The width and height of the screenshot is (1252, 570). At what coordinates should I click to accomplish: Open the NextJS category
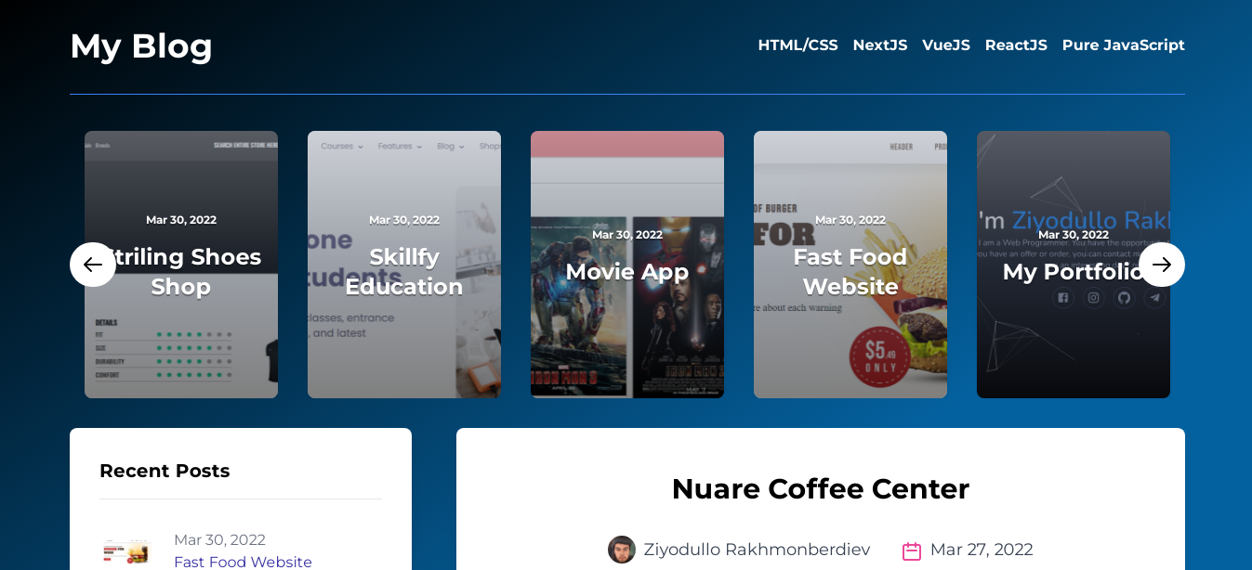880,45
